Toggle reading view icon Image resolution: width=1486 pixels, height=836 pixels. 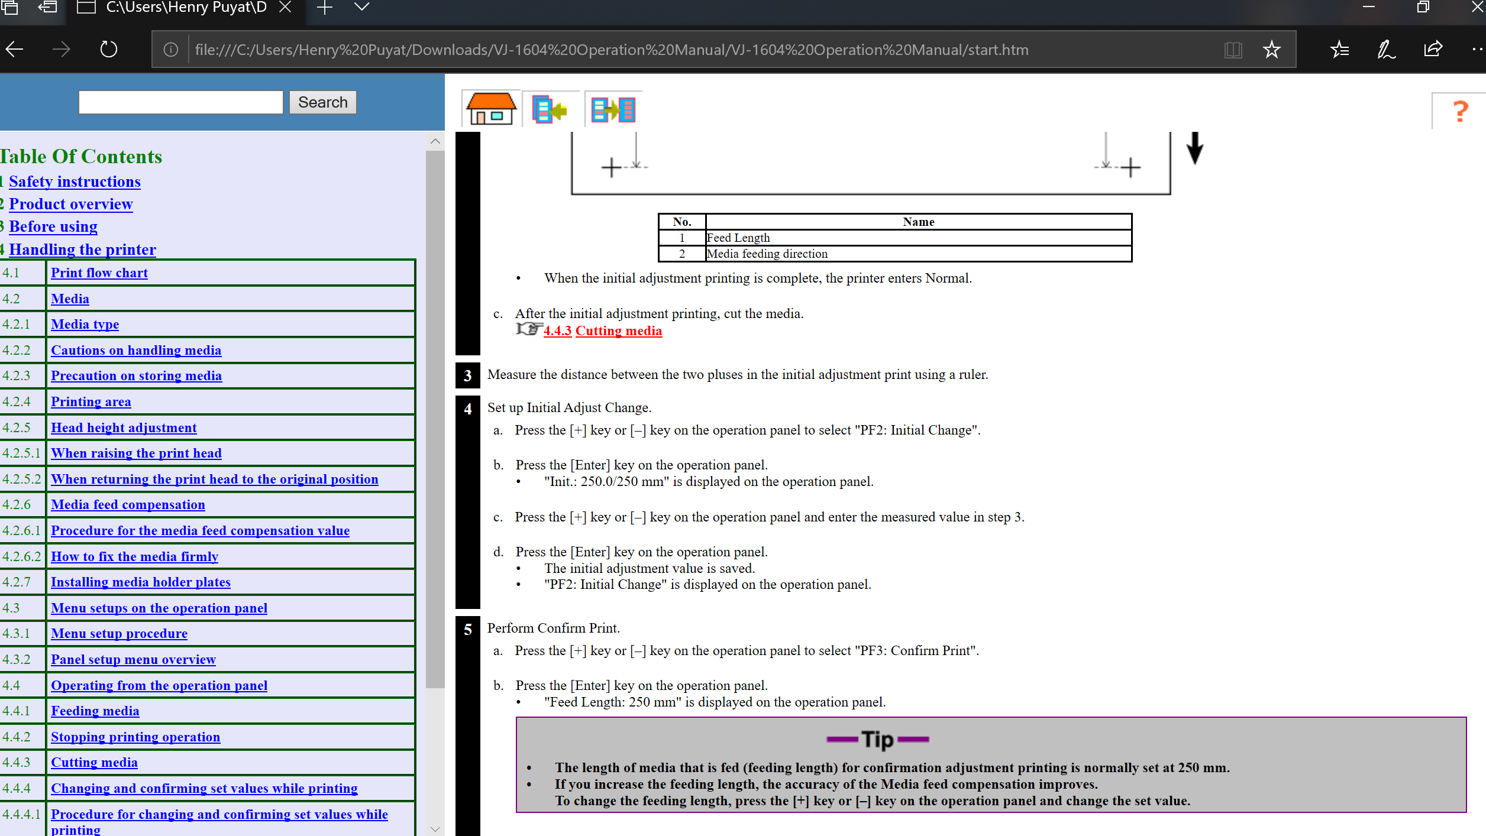(1233, 50)
